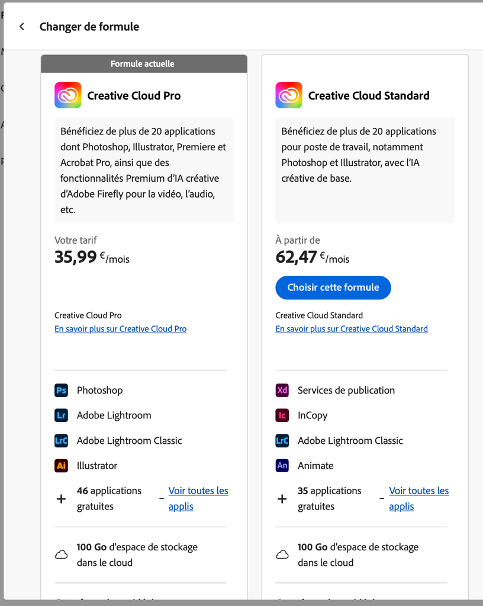Viewport: 483px width, 606px height.
Task: Click the Votre tarif label
Action: [x=76, y=240]
